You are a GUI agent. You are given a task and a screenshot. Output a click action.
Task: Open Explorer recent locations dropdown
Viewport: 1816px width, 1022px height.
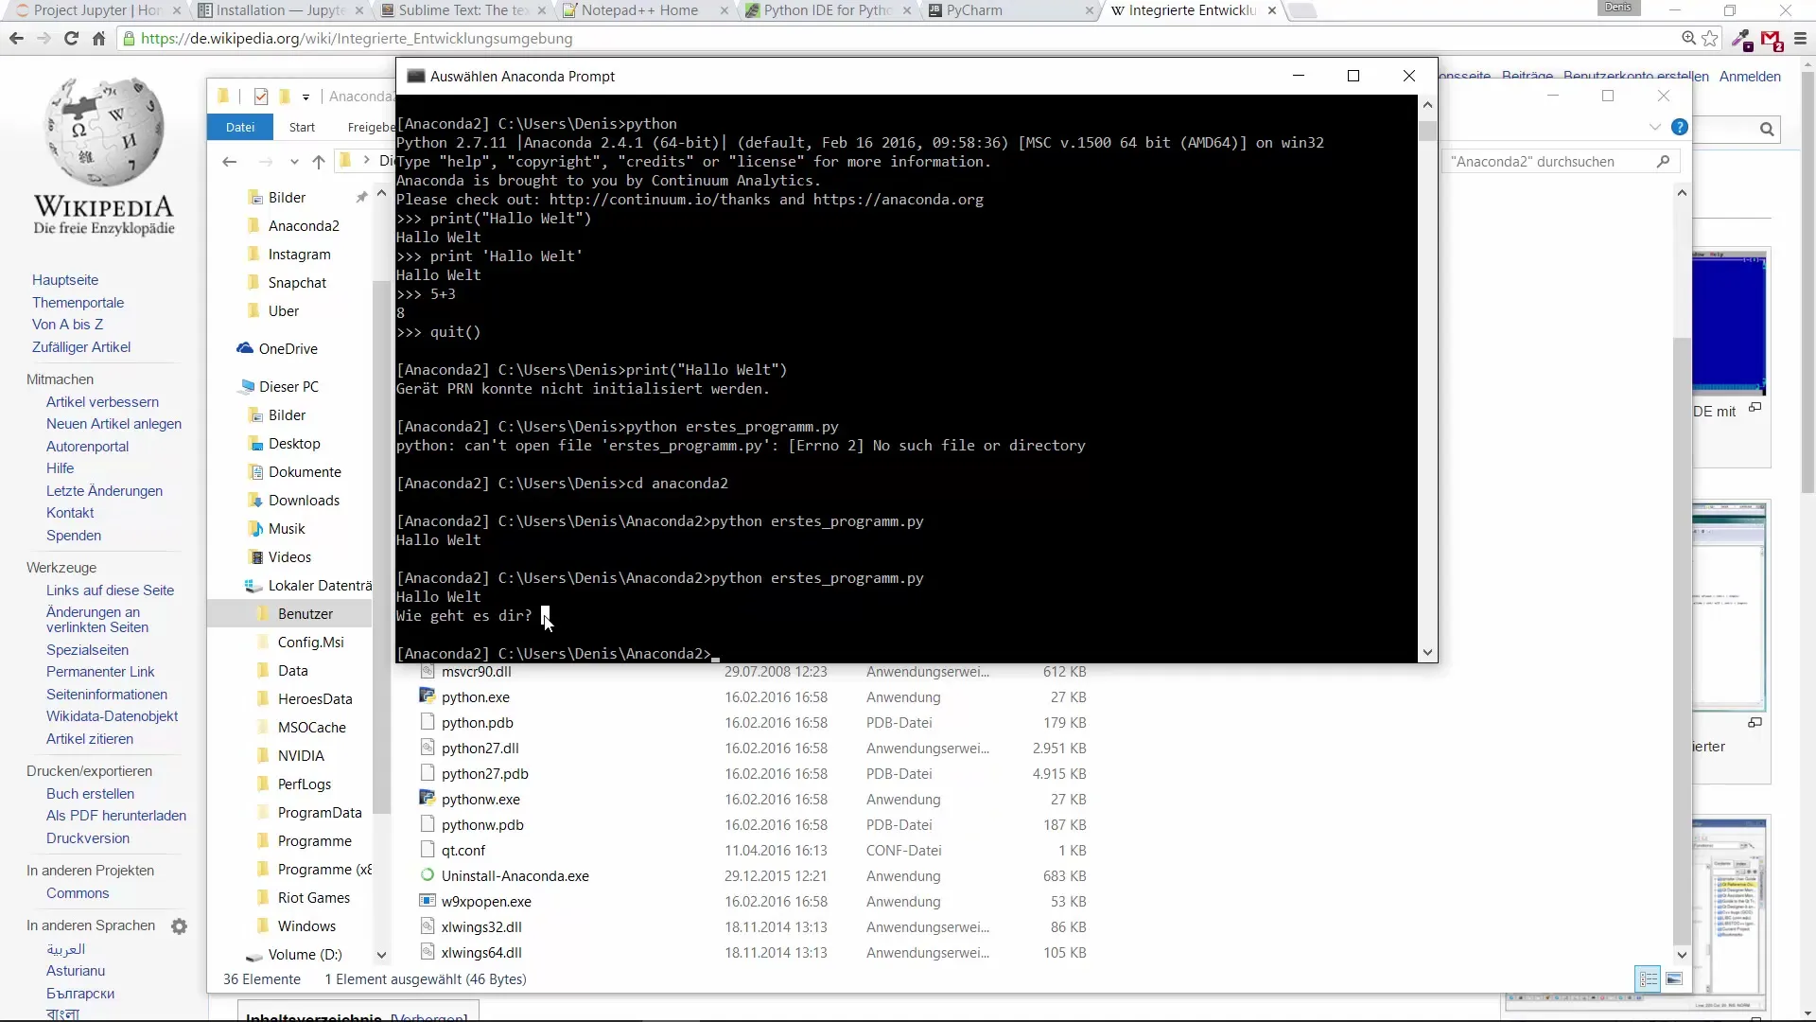[294, 162]
